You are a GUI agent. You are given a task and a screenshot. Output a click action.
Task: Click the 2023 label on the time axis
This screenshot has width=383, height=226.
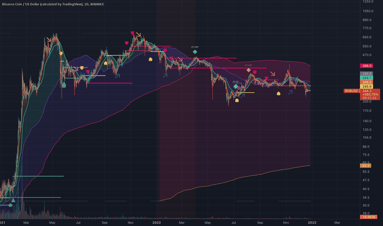[312, 223]
